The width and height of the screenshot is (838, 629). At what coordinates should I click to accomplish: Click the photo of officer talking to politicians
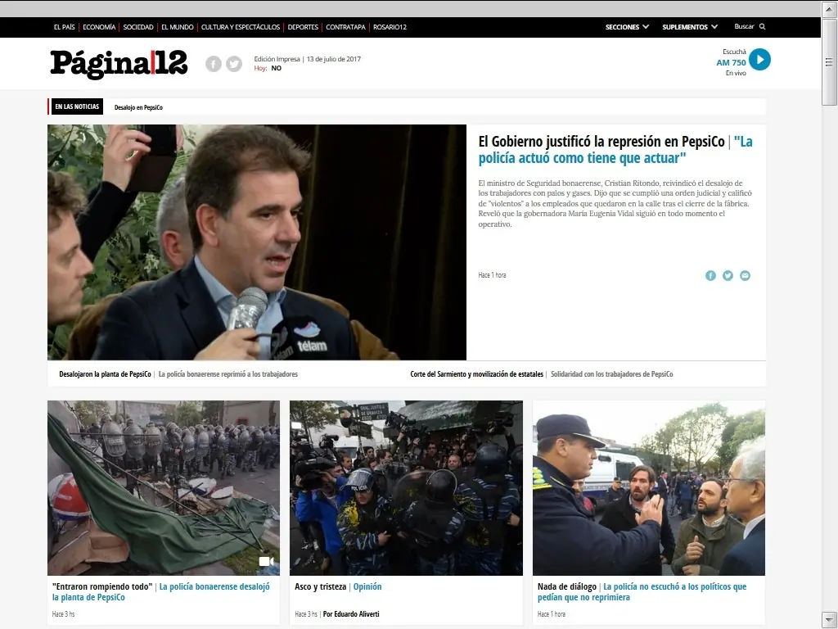[x=649, y=488]
